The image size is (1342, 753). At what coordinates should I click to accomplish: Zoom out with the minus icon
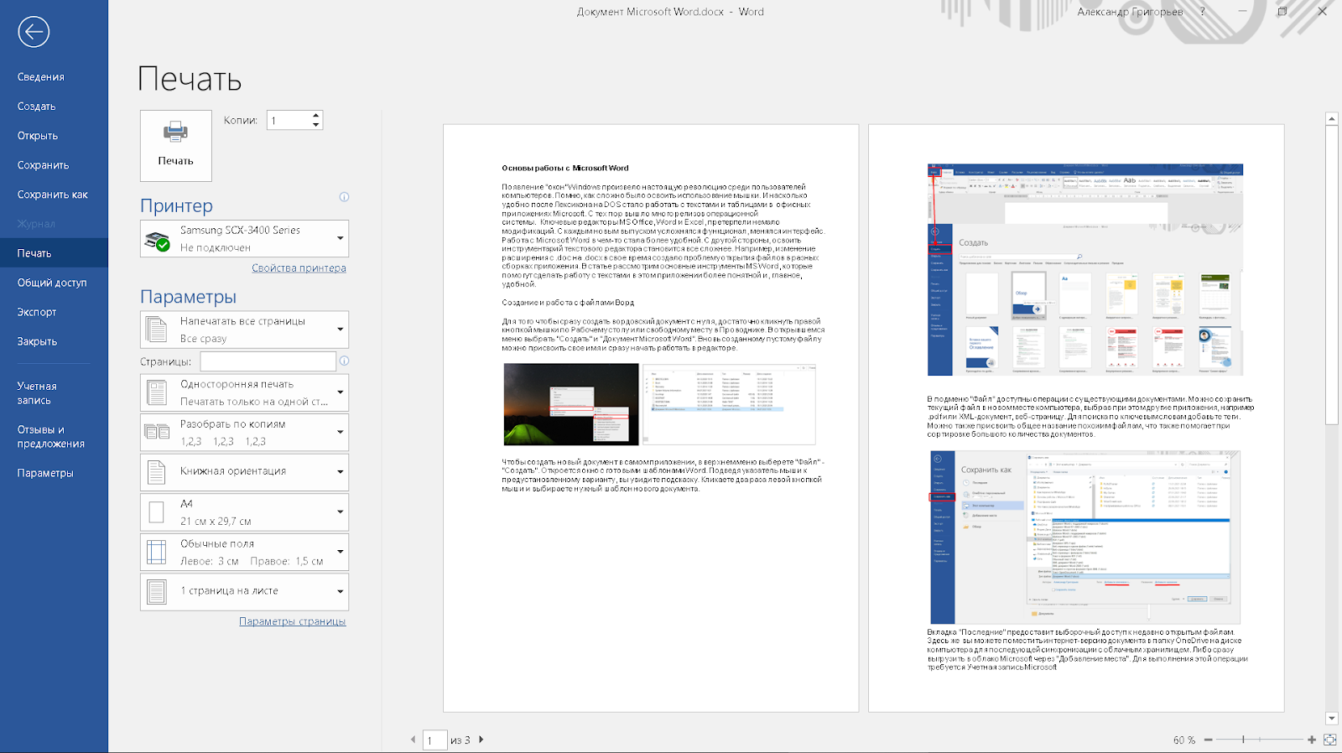(x=1208, y=740)
